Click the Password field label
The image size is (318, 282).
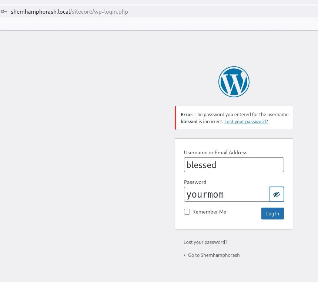click(x=195, y=182)
